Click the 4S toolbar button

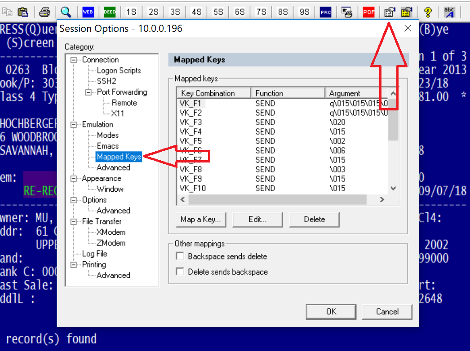(x=196, y=12)
